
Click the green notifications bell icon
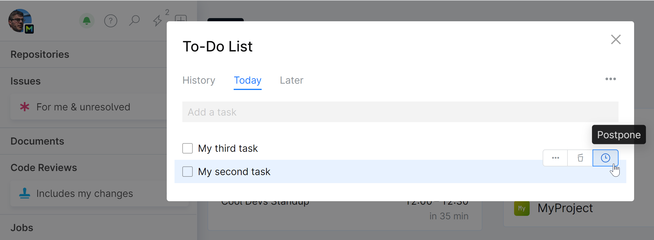(x=87, y=21)
